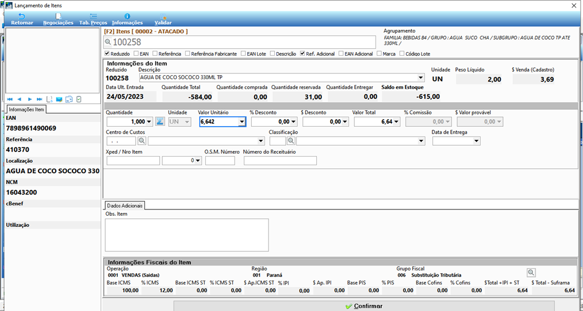Click the Data Ult. Entrada 24/05/2023
The width and height of the screenshot is (583, 311).
pyautogui.click(x=125, y=97)
